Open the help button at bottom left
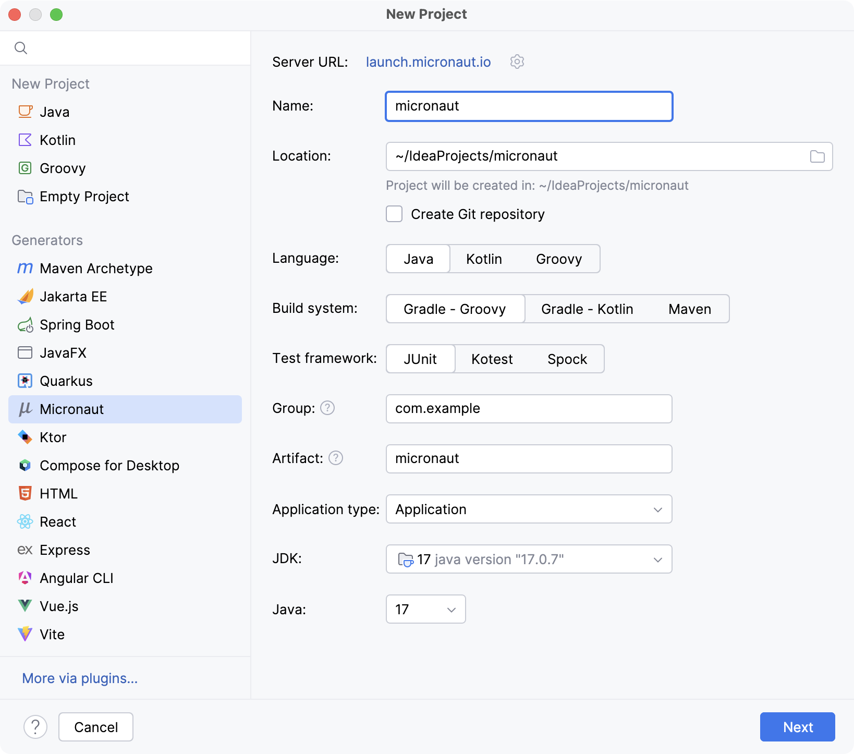This screenshot has width=854, height=754. 35,726
